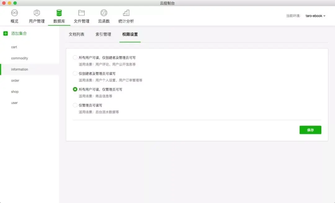Viewport: 335px width, 203px height.
Task: Open the taro-ebook environment dropdown
Action: pyautogui.click(x=315, y=16)
